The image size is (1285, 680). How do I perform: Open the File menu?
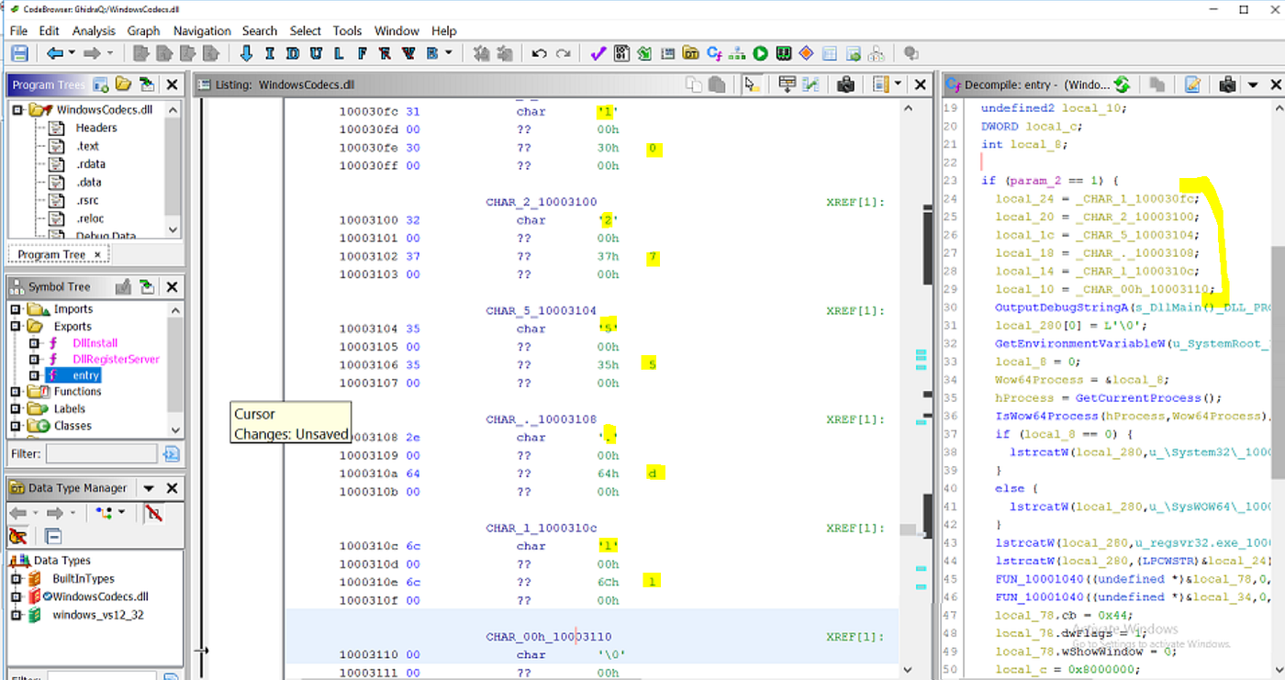click(18, 30)
